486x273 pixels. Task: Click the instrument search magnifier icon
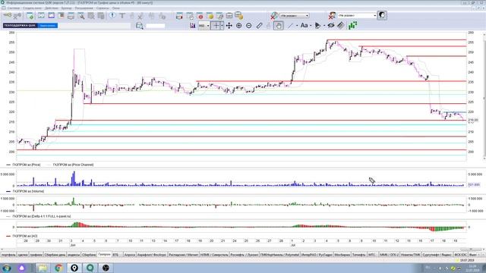pyautogui.click(x=140, y=26)
